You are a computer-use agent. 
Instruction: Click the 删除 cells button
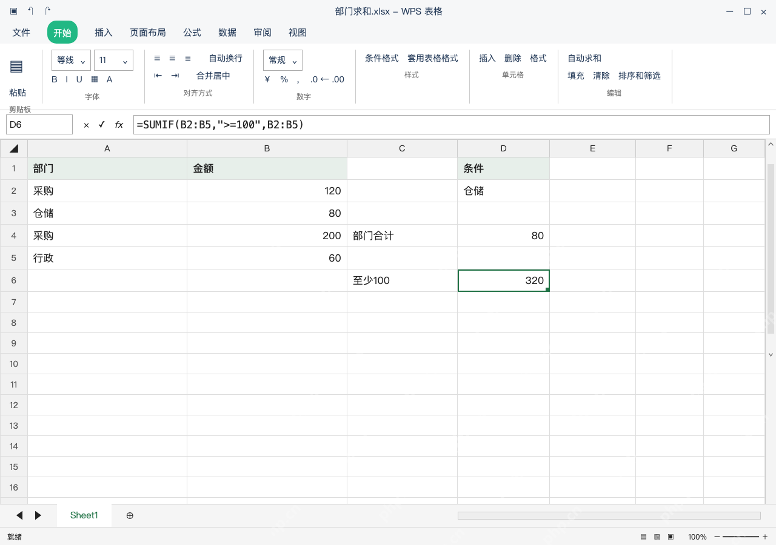513,58
